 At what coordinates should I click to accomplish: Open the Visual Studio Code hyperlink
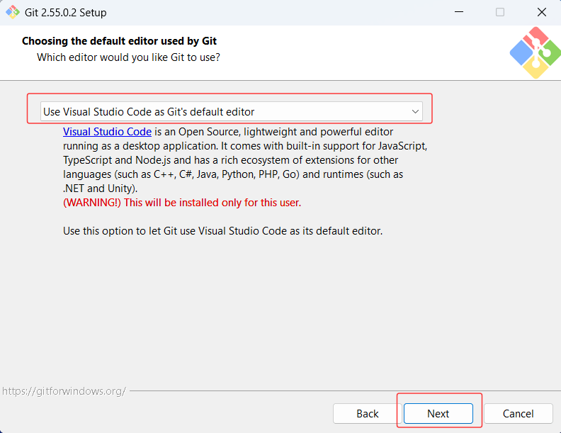click(x=108, y=132)
